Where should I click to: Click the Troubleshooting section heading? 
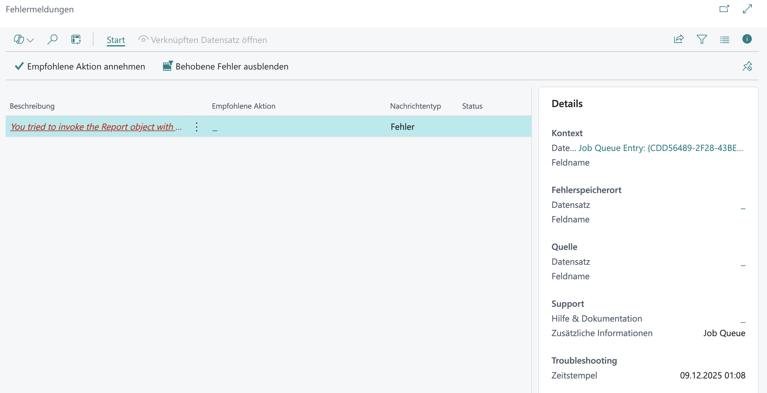pos(584,360)
